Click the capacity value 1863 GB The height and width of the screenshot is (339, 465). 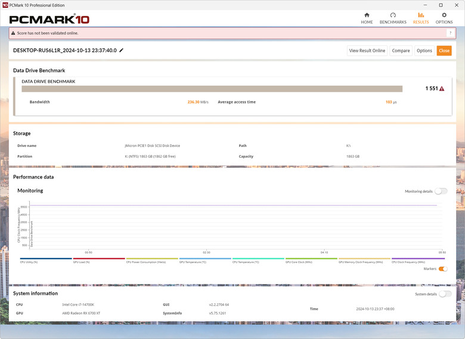coord(353,156)
